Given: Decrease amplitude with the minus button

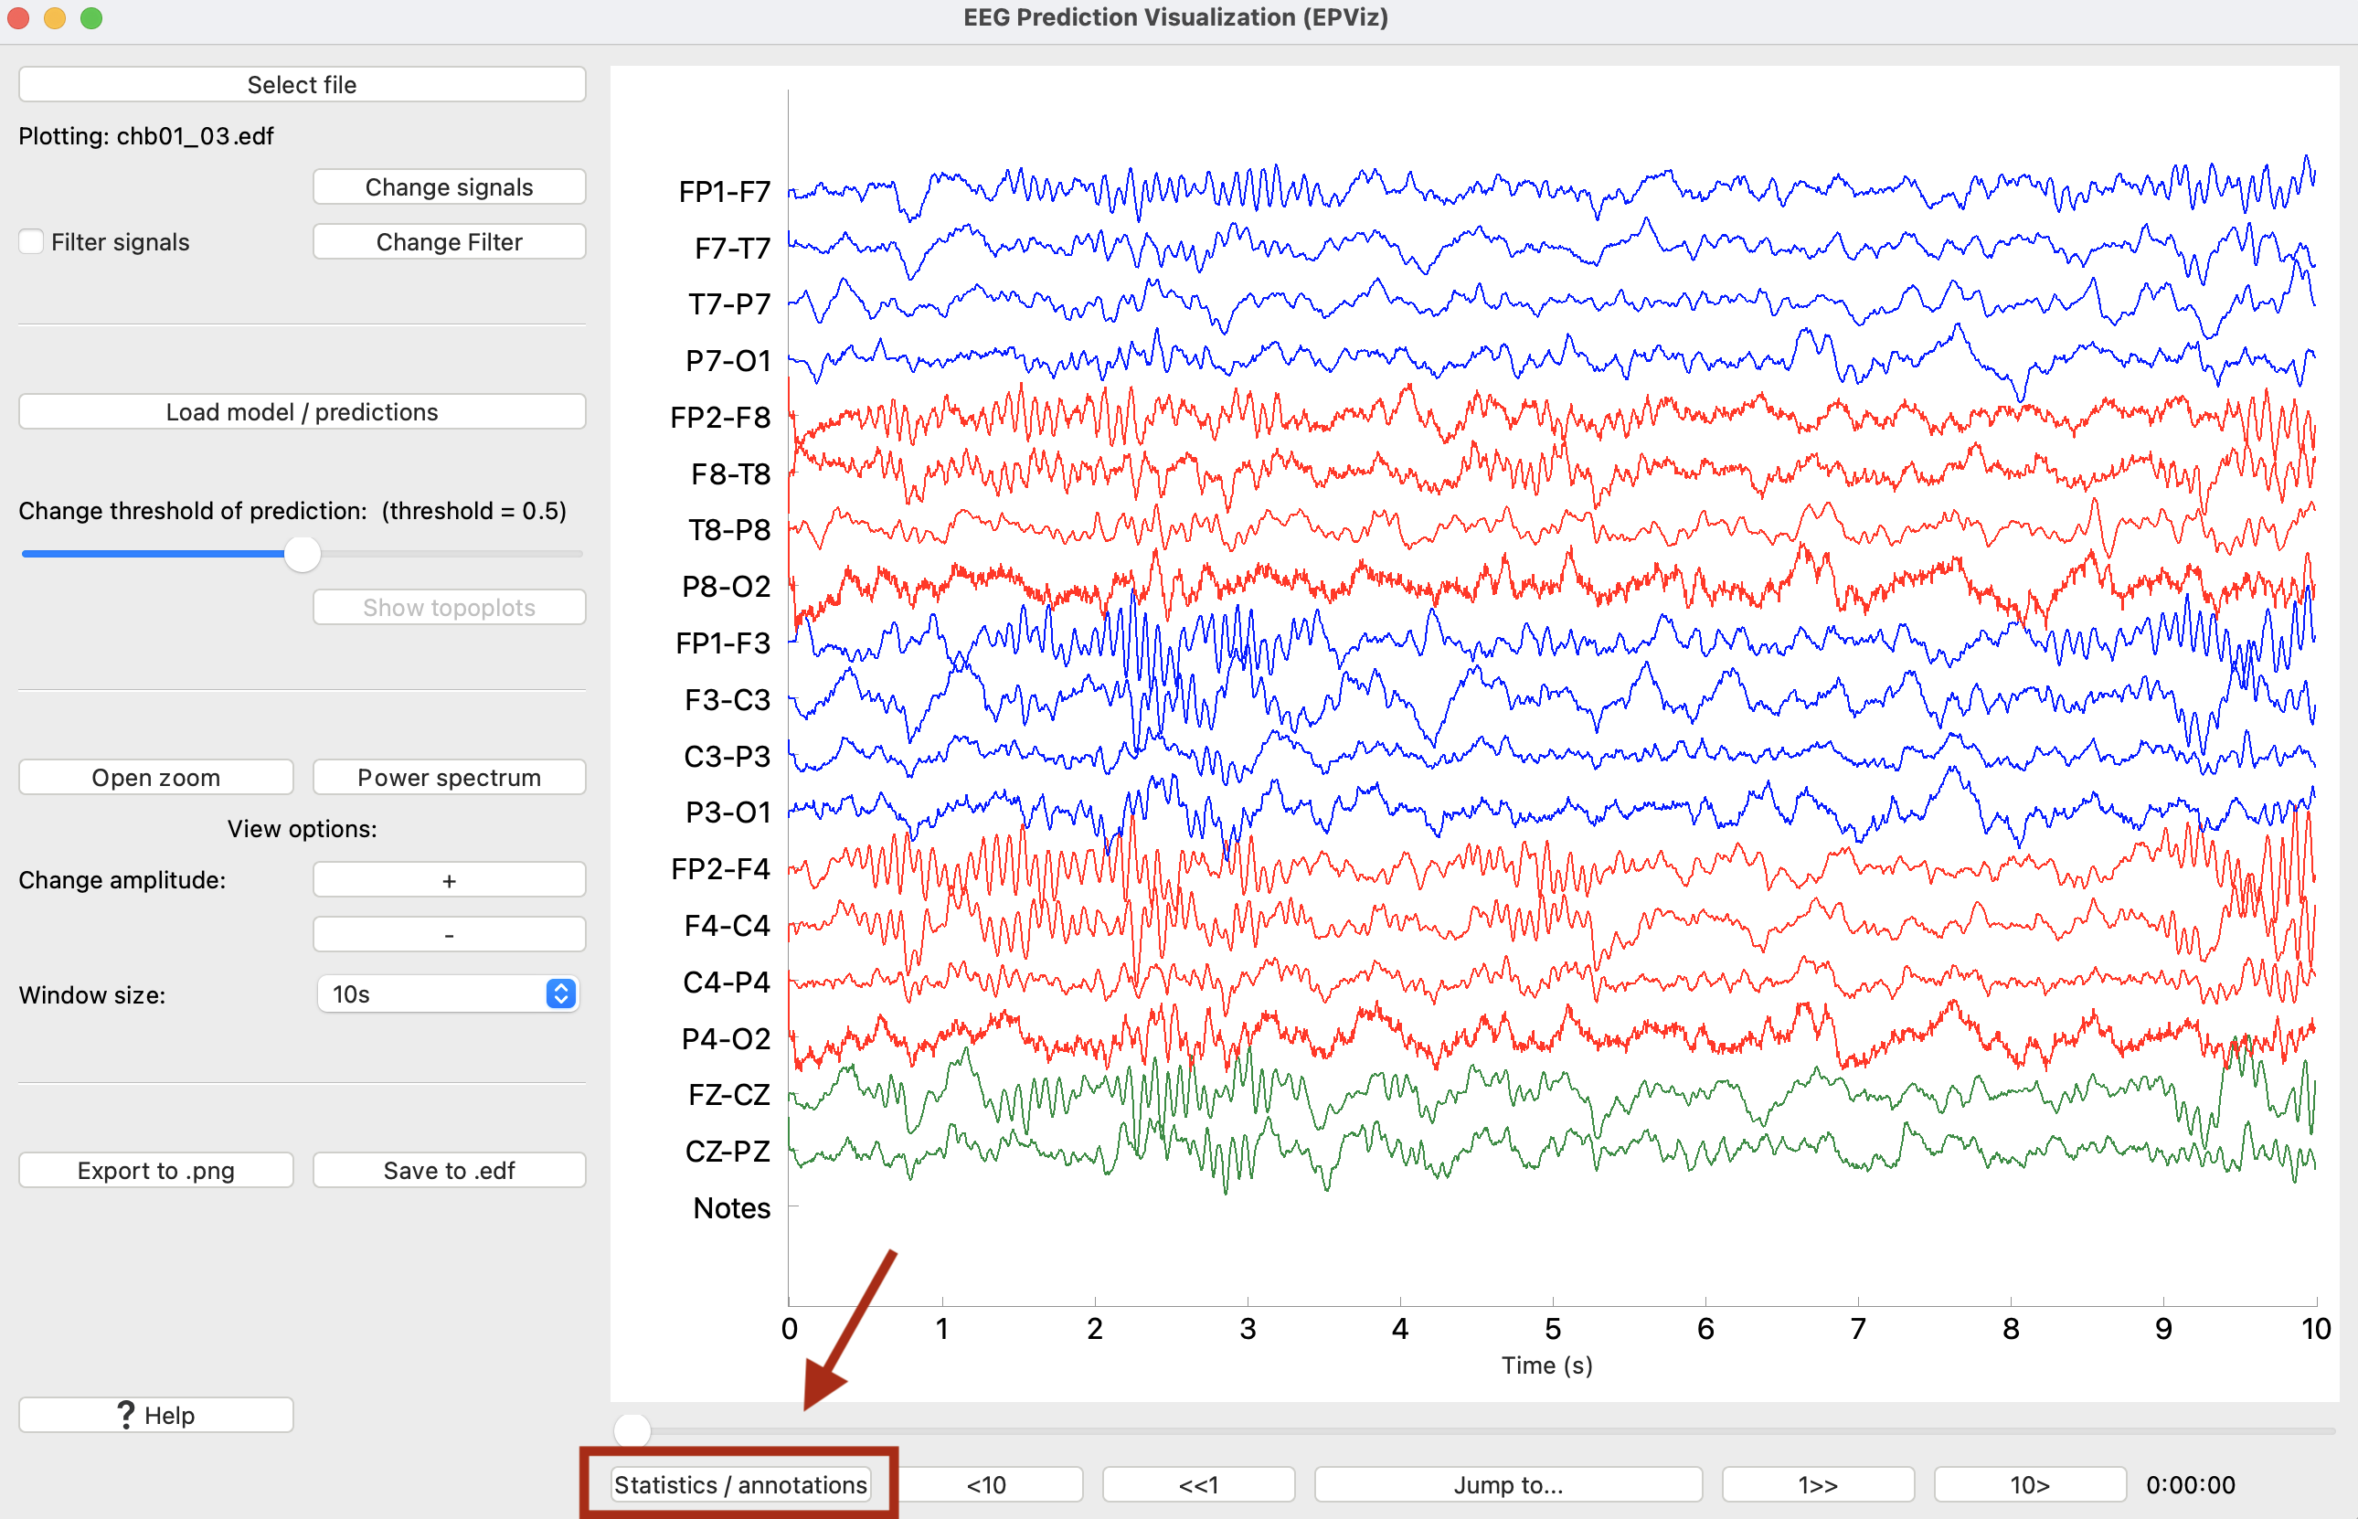Looking at the screenshot, I should (x=449, y=934).
